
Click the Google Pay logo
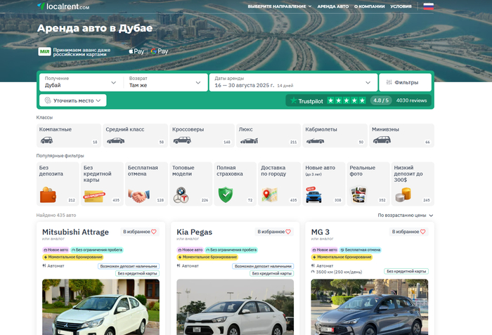click(160, 51)
